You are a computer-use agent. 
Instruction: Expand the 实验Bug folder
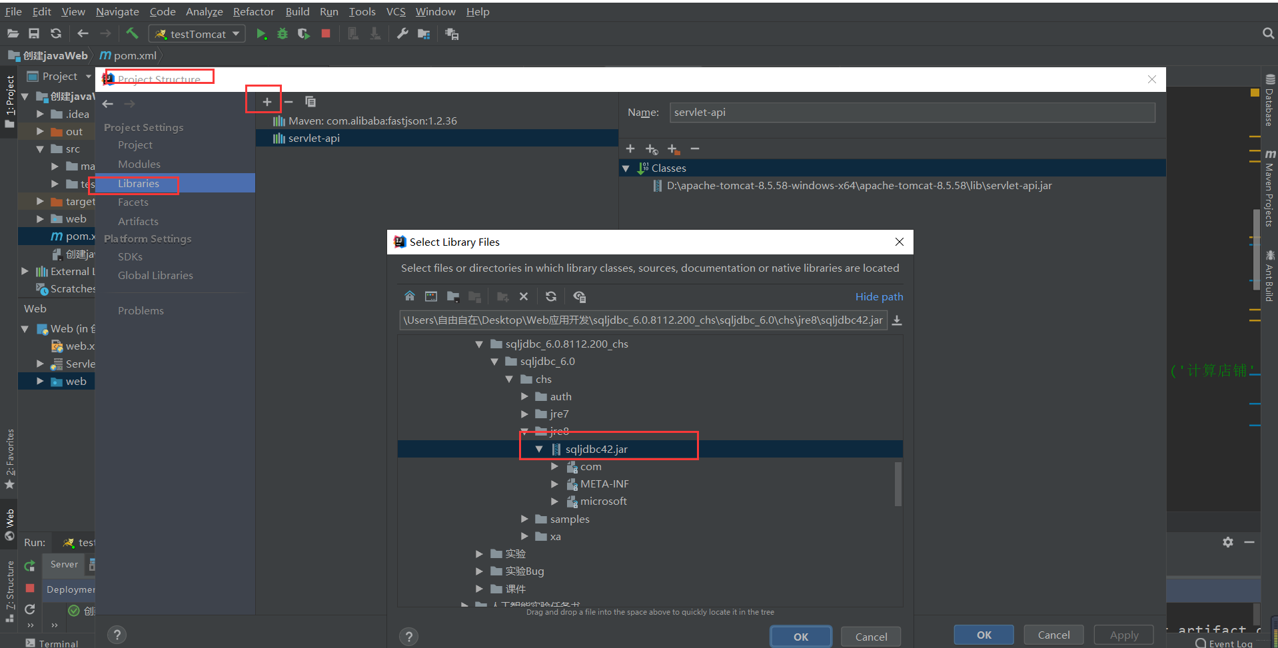(479, 571)
